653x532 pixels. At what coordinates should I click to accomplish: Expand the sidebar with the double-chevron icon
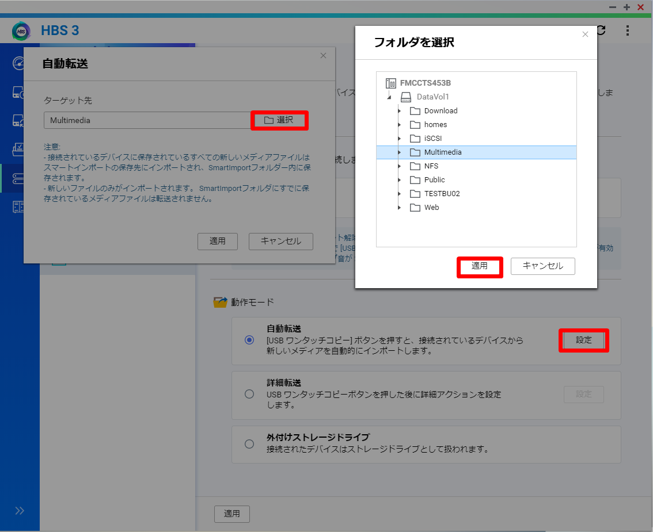tap(20, 511)
